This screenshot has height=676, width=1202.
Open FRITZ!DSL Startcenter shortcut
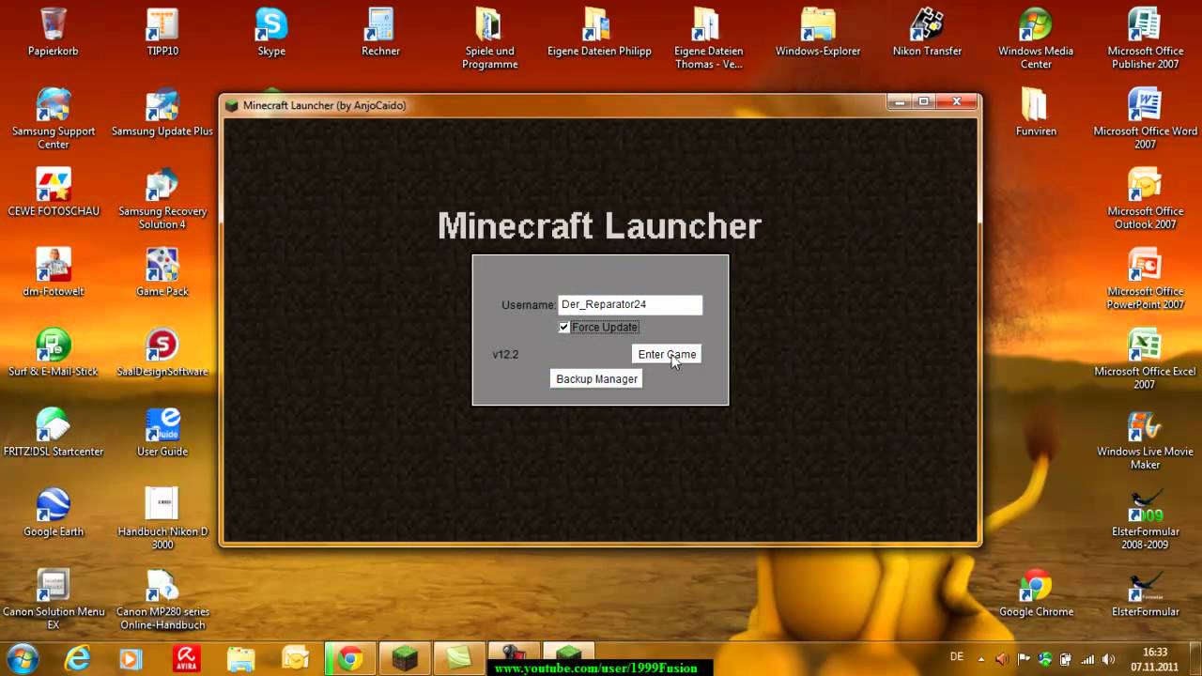pos(54,432)
